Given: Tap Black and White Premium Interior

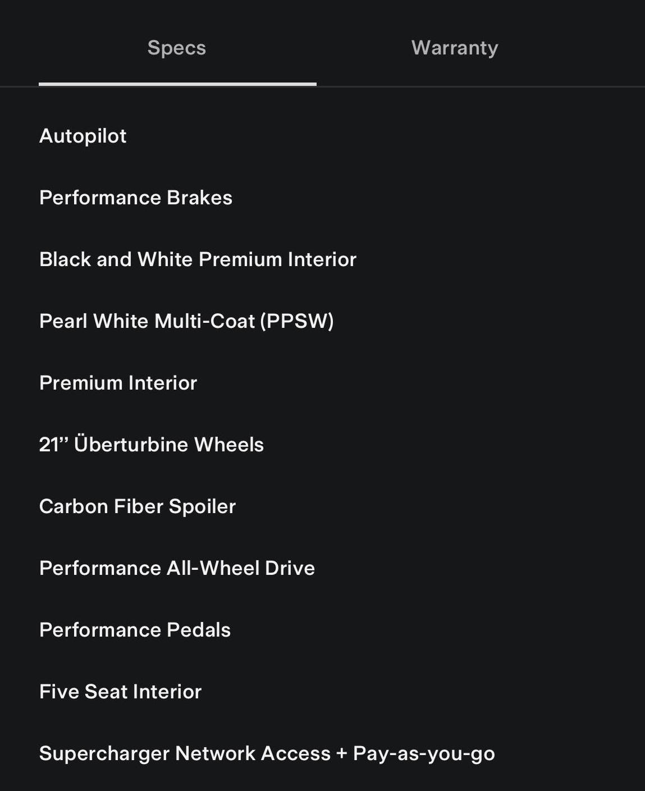Looking at the screenshot, I should (x=198, y=259).
